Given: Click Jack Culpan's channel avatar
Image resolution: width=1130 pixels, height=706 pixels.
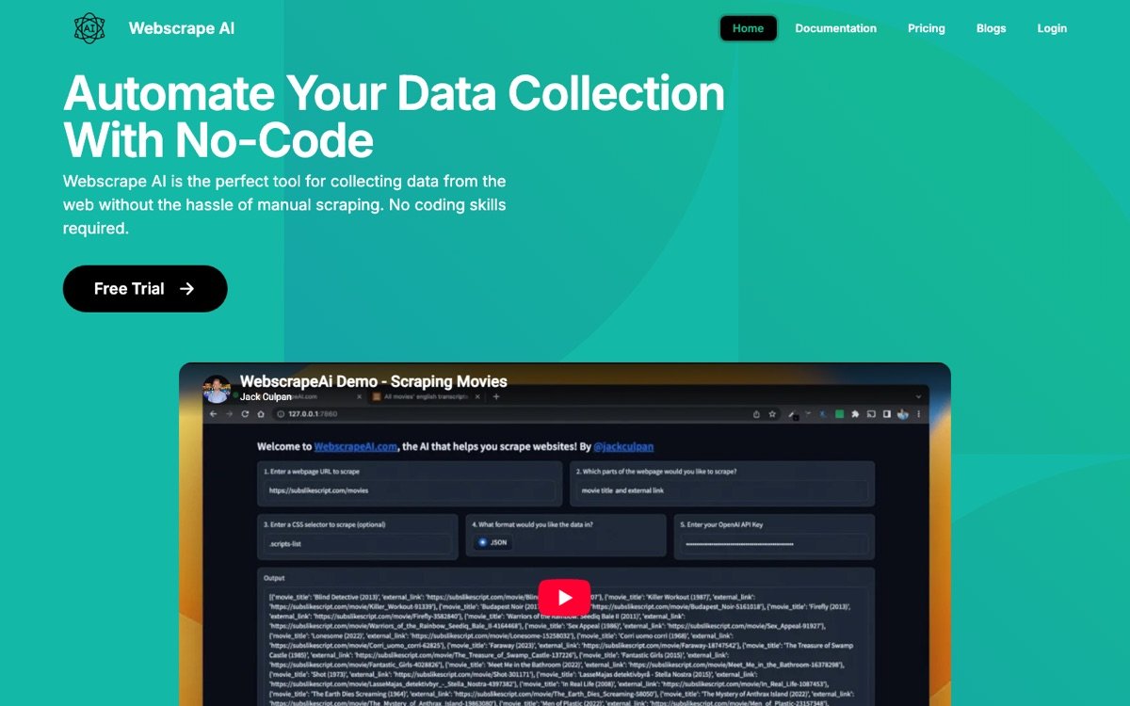Looking at the screenshot, I should [217, 389].
